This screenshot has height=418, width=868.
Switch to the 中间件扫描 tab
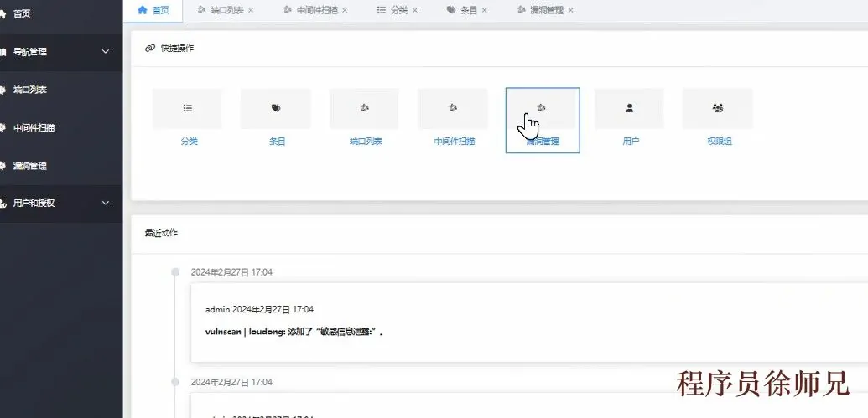pyautogui.click(x=315, y=10)
